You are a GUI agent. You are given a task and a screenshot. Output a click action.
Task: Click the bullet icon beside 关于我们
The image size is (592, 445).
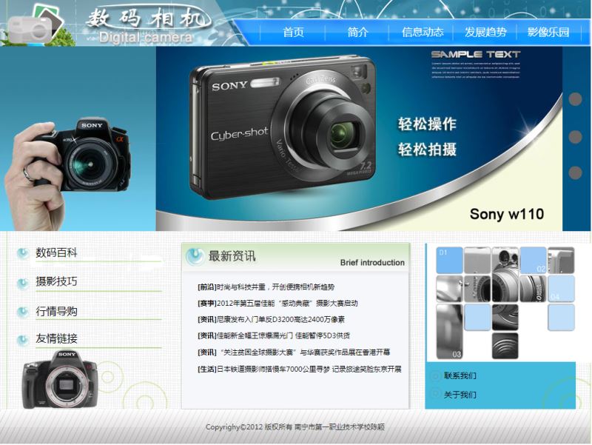435,394
